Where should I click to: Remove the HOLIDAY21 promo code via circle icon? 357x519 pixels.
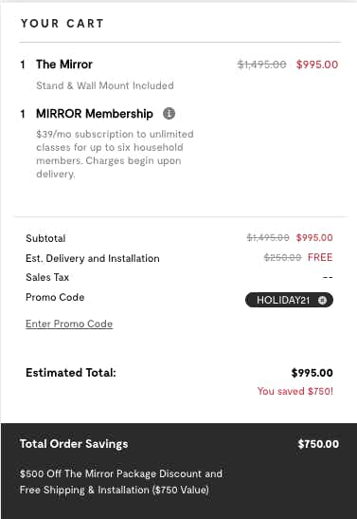click(322, 300)
